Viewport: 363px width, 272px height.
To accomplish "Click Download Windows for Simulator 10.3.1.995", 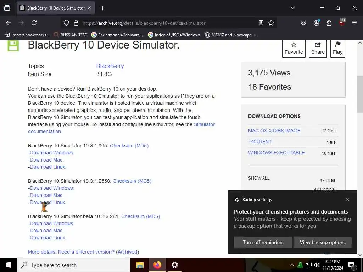I will click(x=51, y=153).
